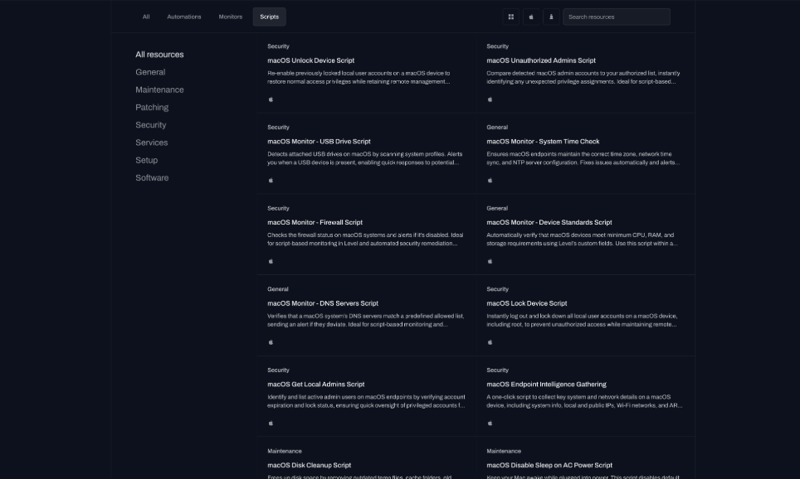Choose the Patching sidebar category

click(152, 108)
